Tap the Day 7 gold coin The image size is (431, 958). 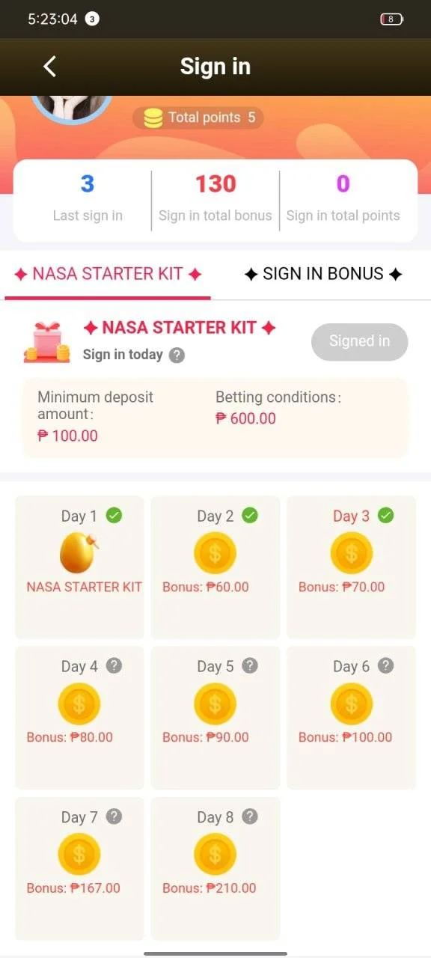point(79,855)
